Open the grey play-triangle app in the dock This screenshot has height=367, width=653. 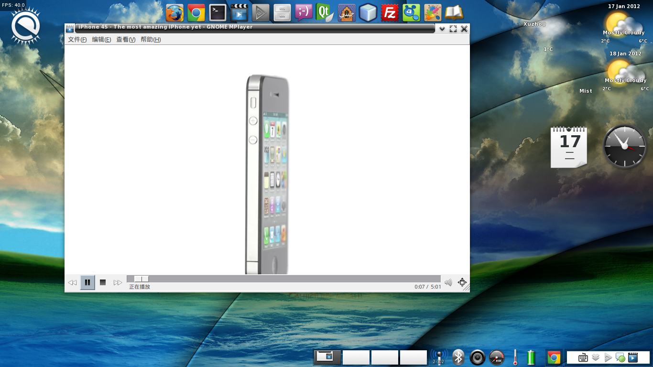tap(261, 13)
